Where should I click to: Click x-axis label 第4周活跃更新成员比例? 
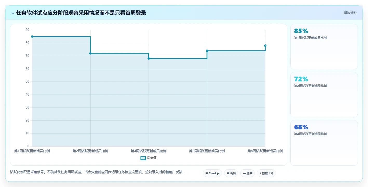[x=149, y=151]
